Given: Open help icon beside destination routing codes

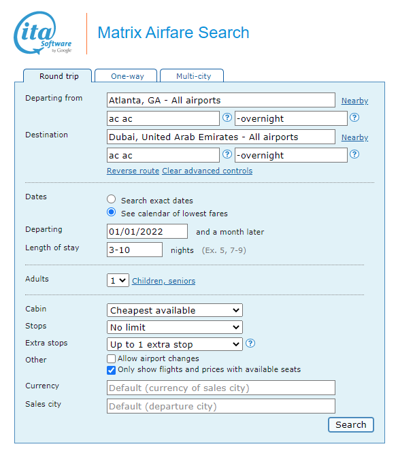Looking at the screenshot, I should 227,154.
